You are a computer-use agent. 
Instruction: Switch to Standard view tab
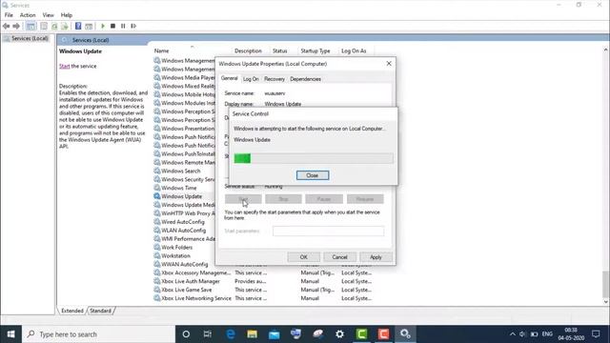tap(100, 311)
